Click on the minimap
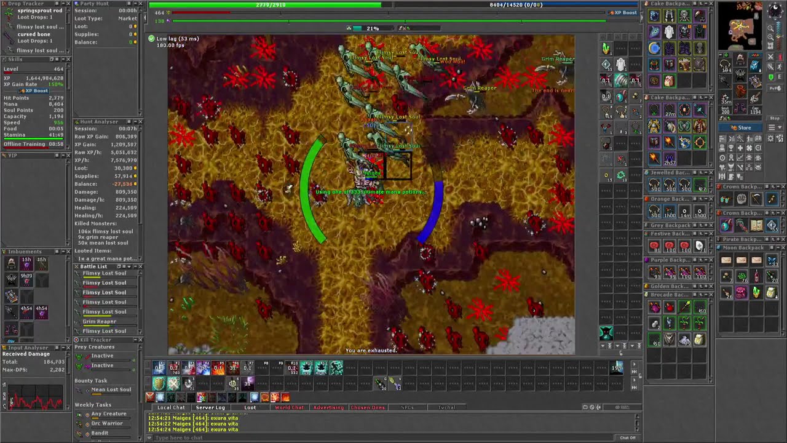The height and width of the screenshot is (443, 787). coord(740,25)
